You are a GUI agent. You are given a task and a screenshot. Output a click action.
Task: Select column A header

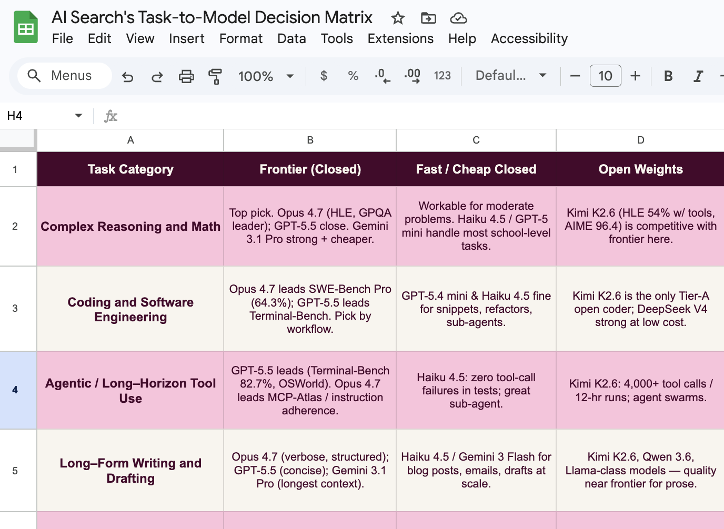point(130,140)
